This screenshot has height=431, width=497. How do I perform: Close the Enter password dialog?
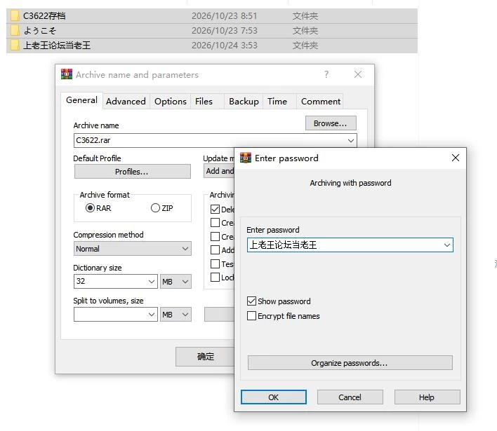456,158
